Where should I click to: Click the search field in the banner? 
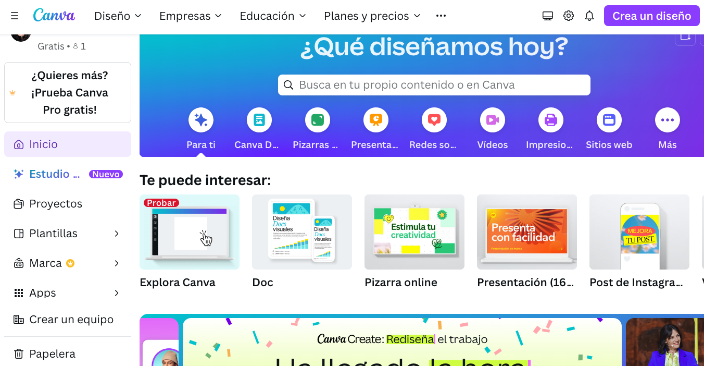tap(434, 85)
